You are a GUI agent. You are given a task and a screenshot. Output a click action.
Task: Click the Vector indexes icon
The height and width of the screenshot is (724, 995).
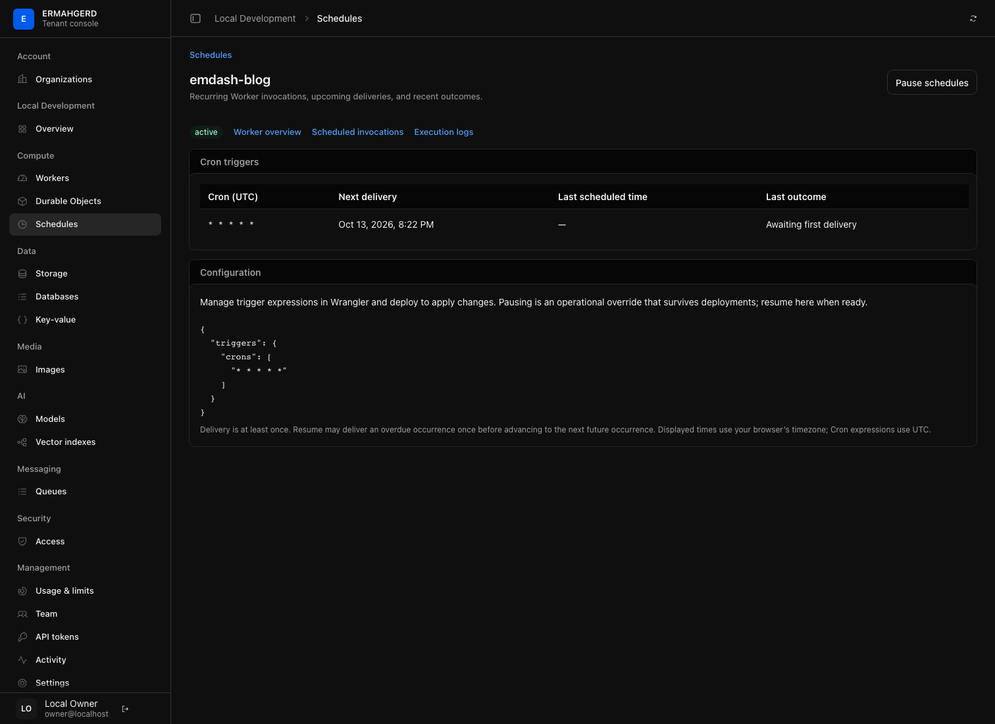coord(22,442)
